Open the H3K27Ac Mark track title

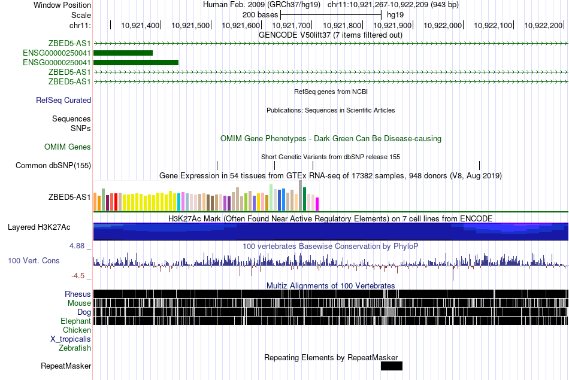[331, 218]
